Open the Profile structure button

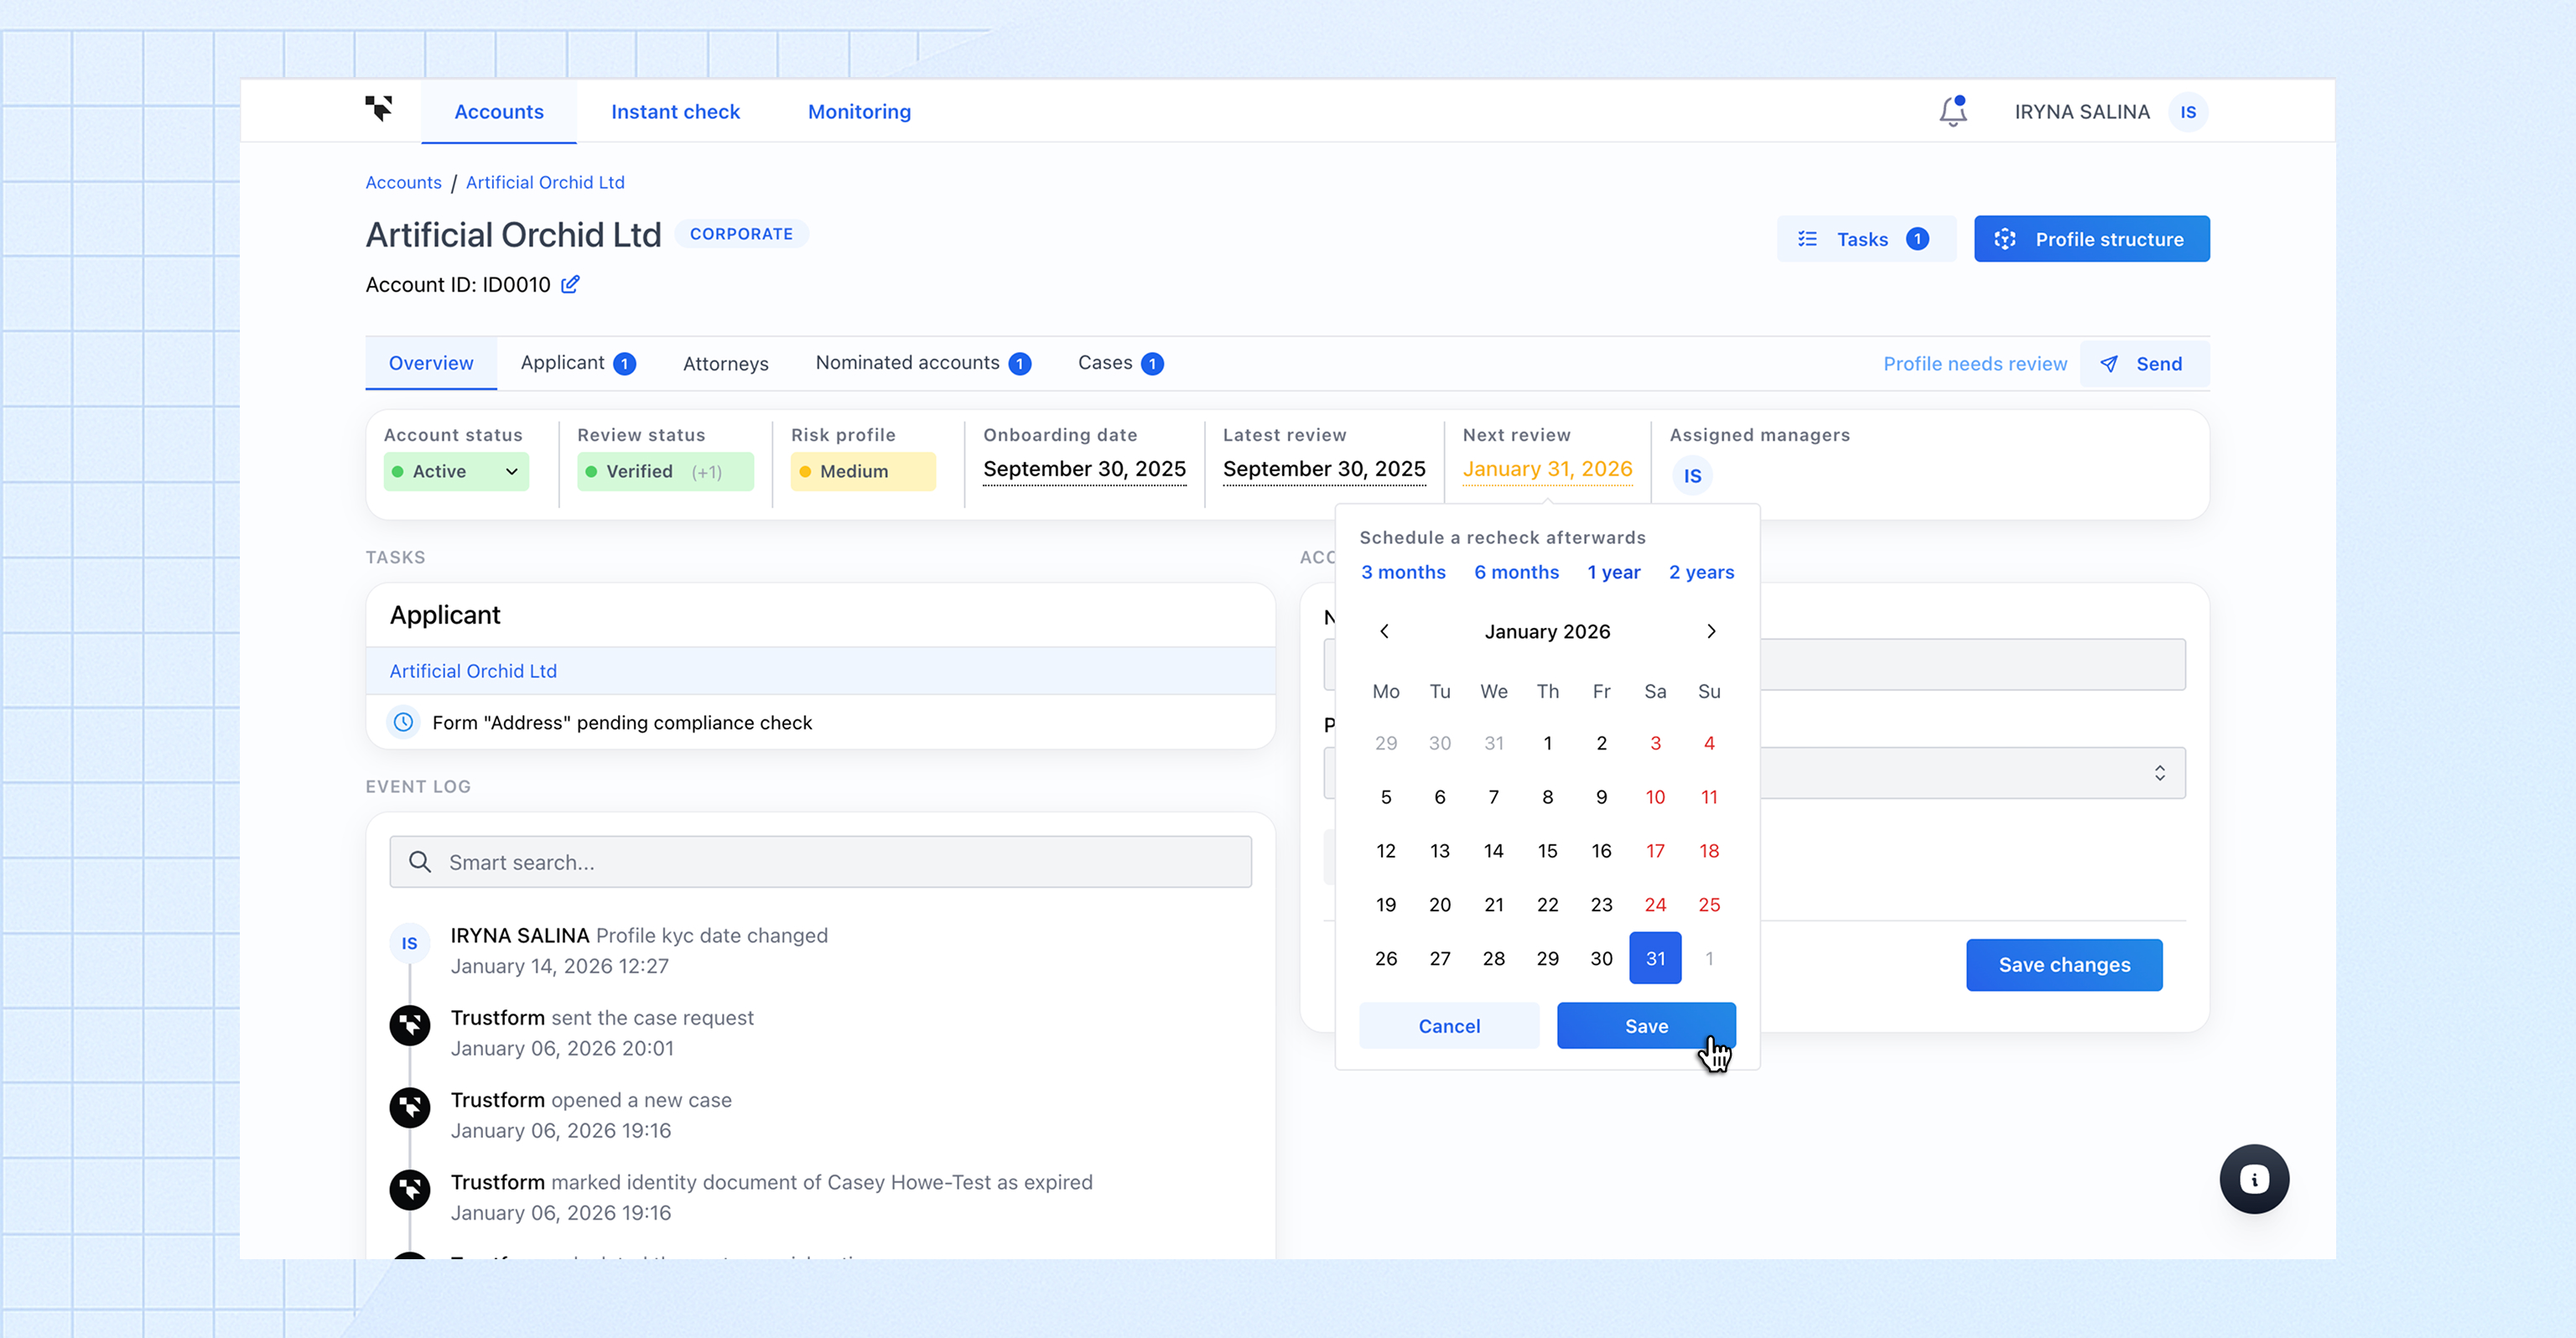(2091, 239)
